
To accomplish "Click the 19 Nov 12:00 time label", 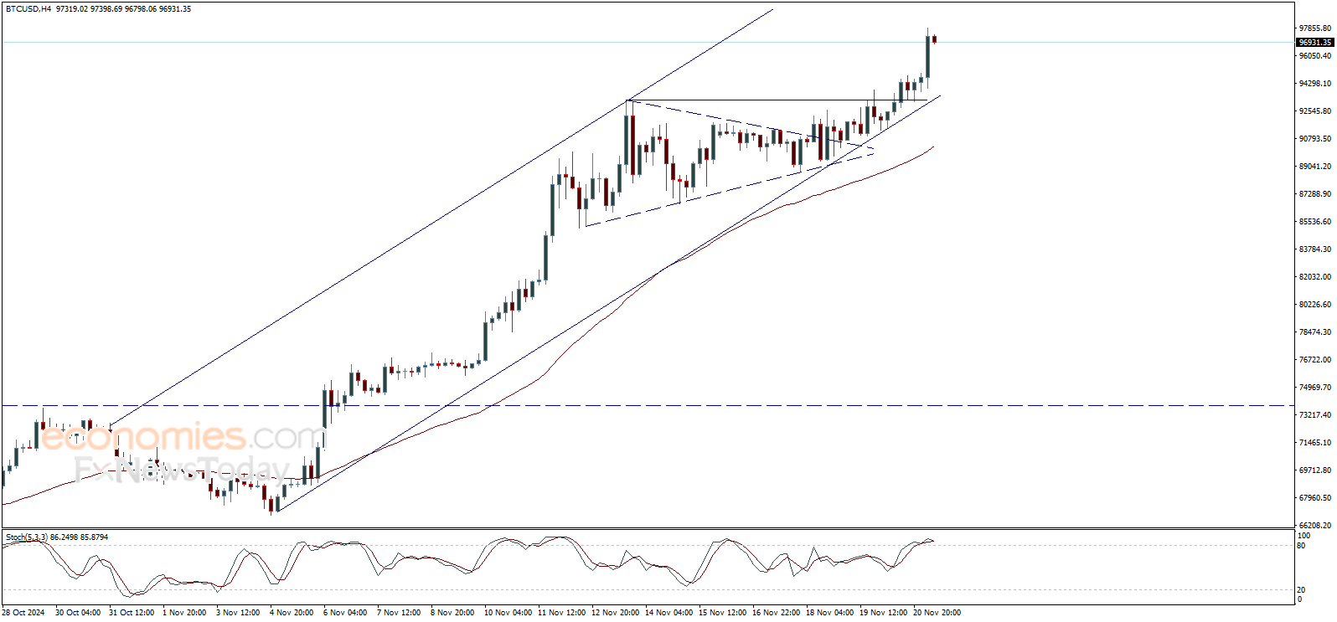I will [x=883, y=613].
